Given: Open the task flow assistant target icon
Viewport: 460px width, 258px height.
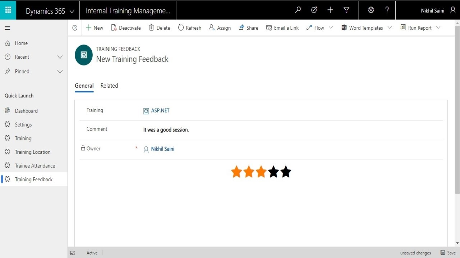Looking at the screenshot, I should [x=314, y=10].
